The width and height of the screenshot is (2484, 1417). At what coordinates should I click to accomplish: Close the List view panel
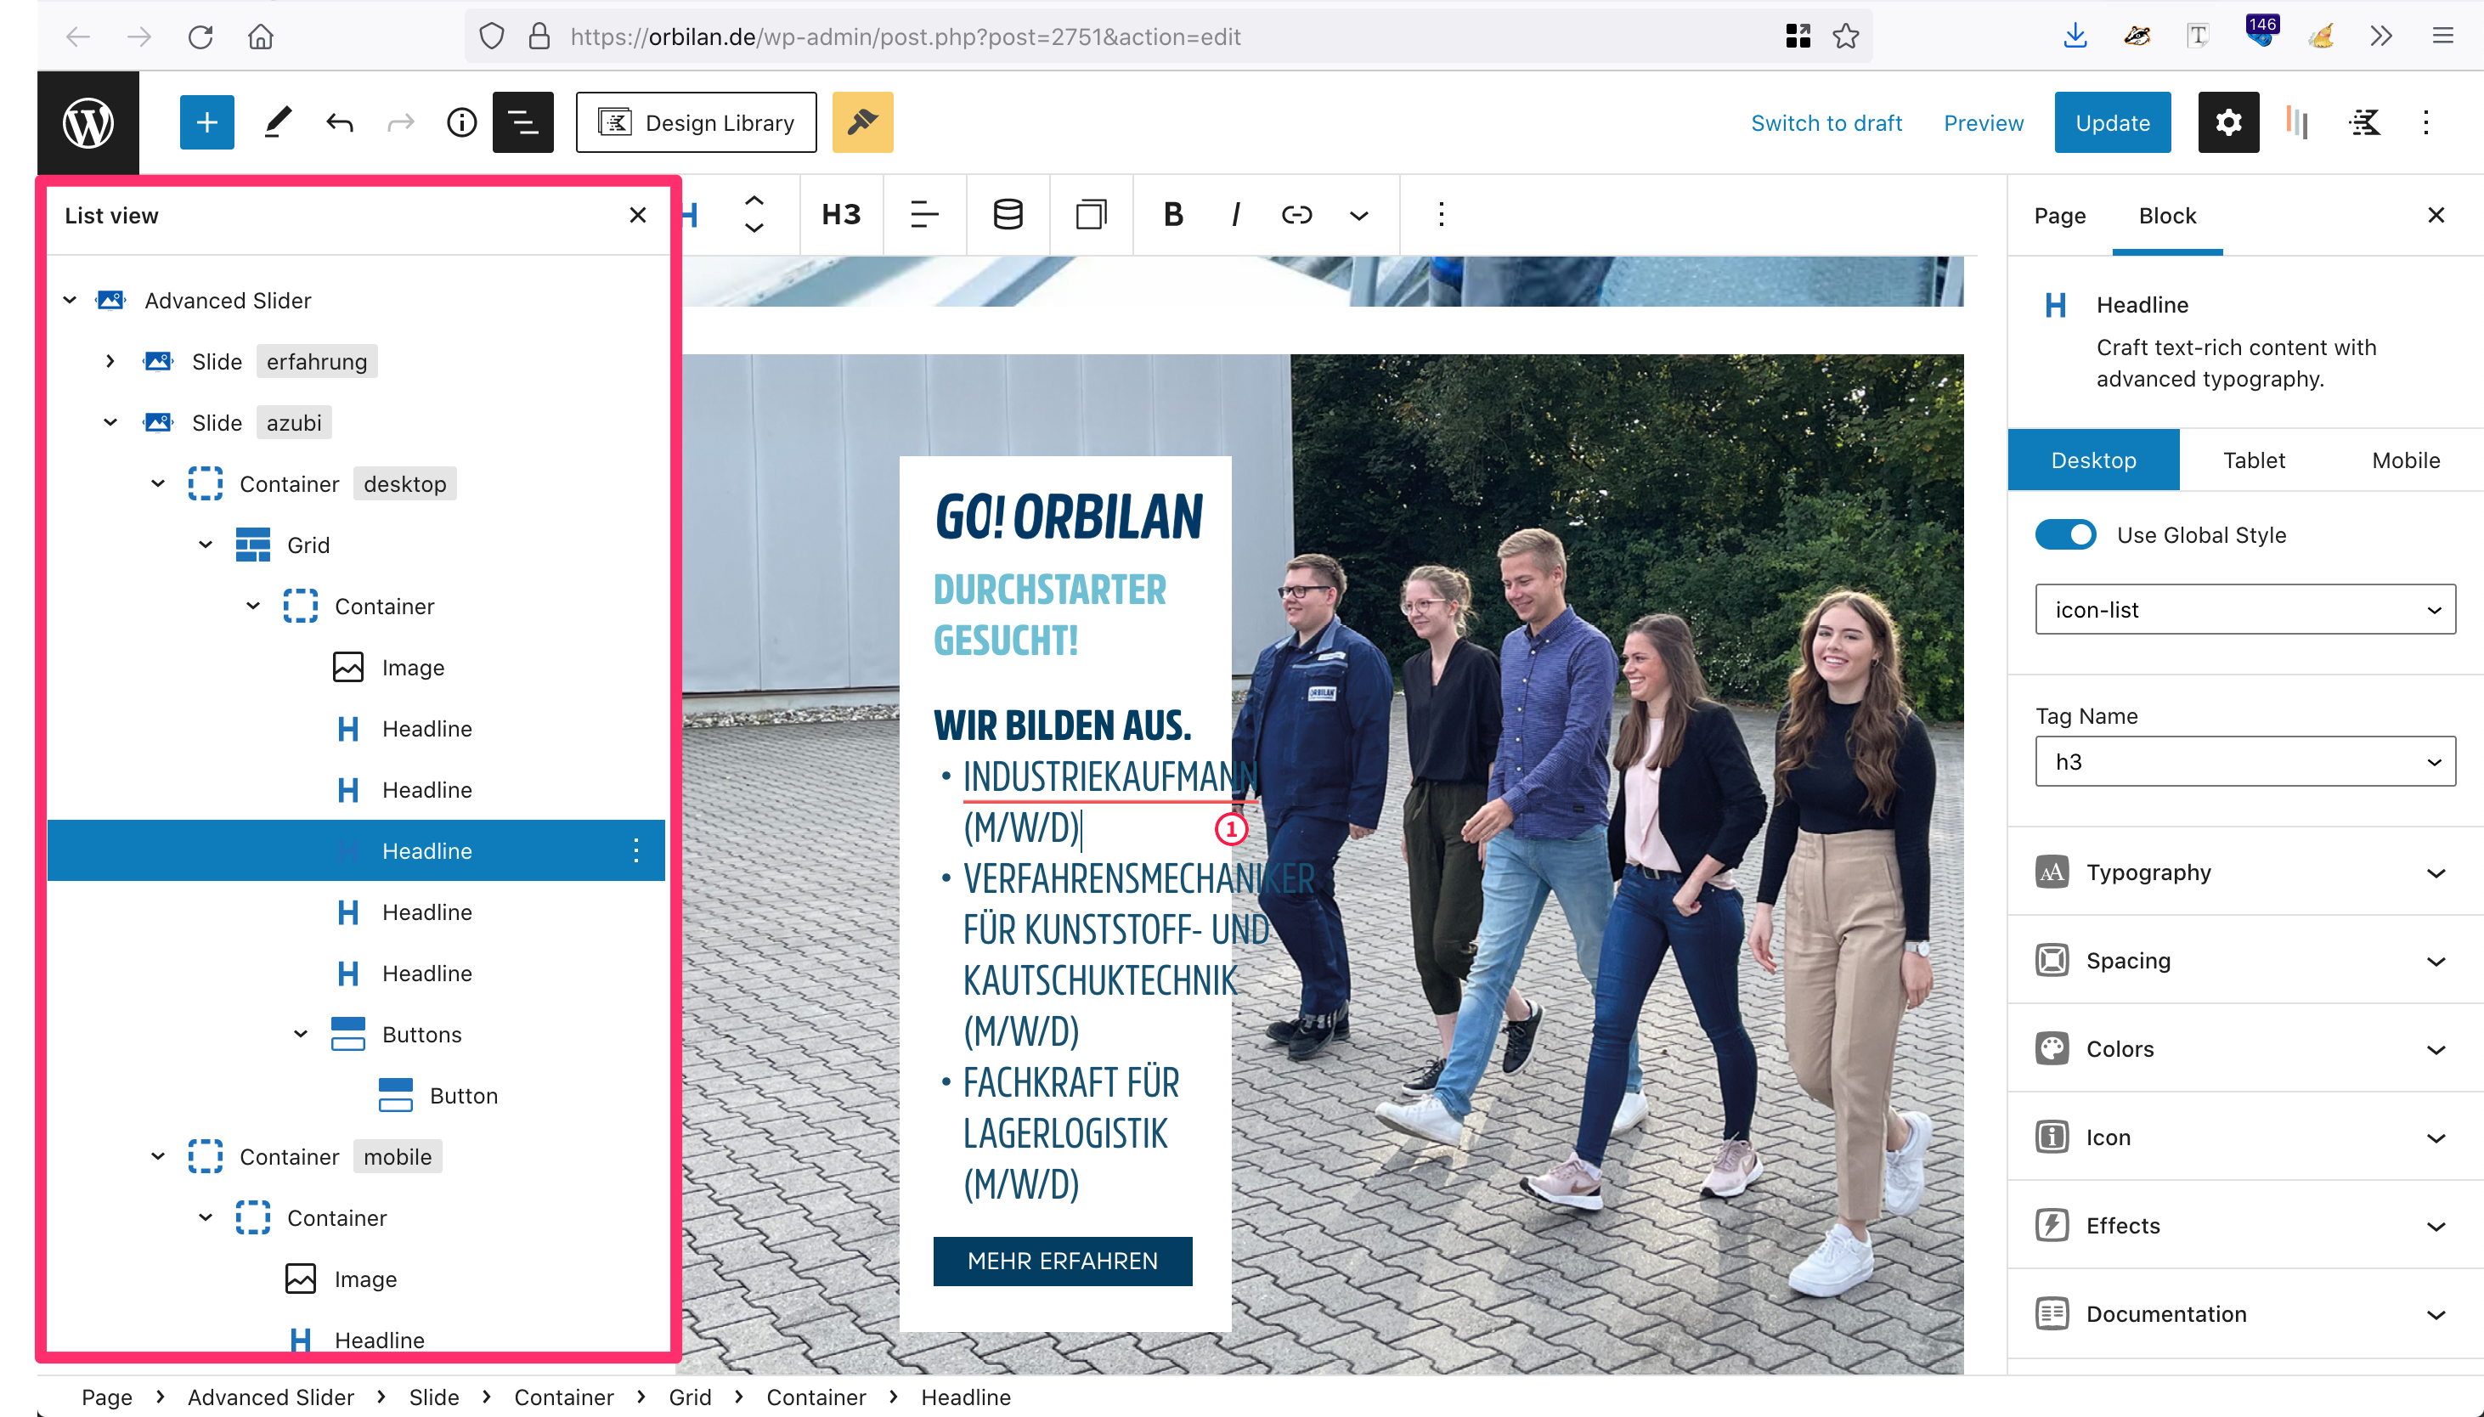coord(637,215)
